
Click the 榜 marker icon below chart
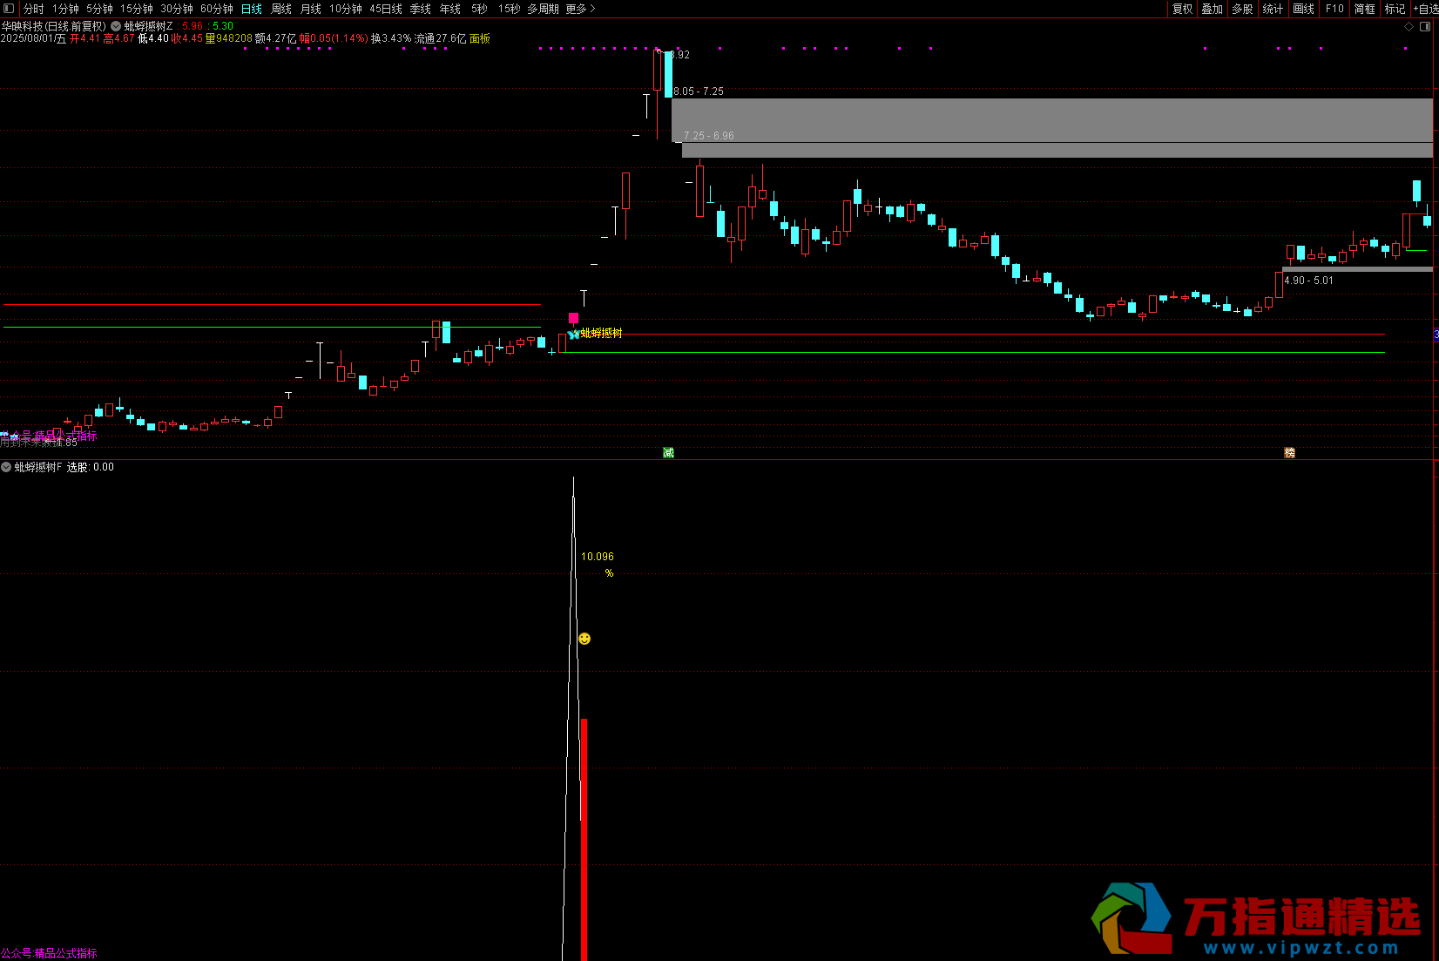(x=1289, y=452)
